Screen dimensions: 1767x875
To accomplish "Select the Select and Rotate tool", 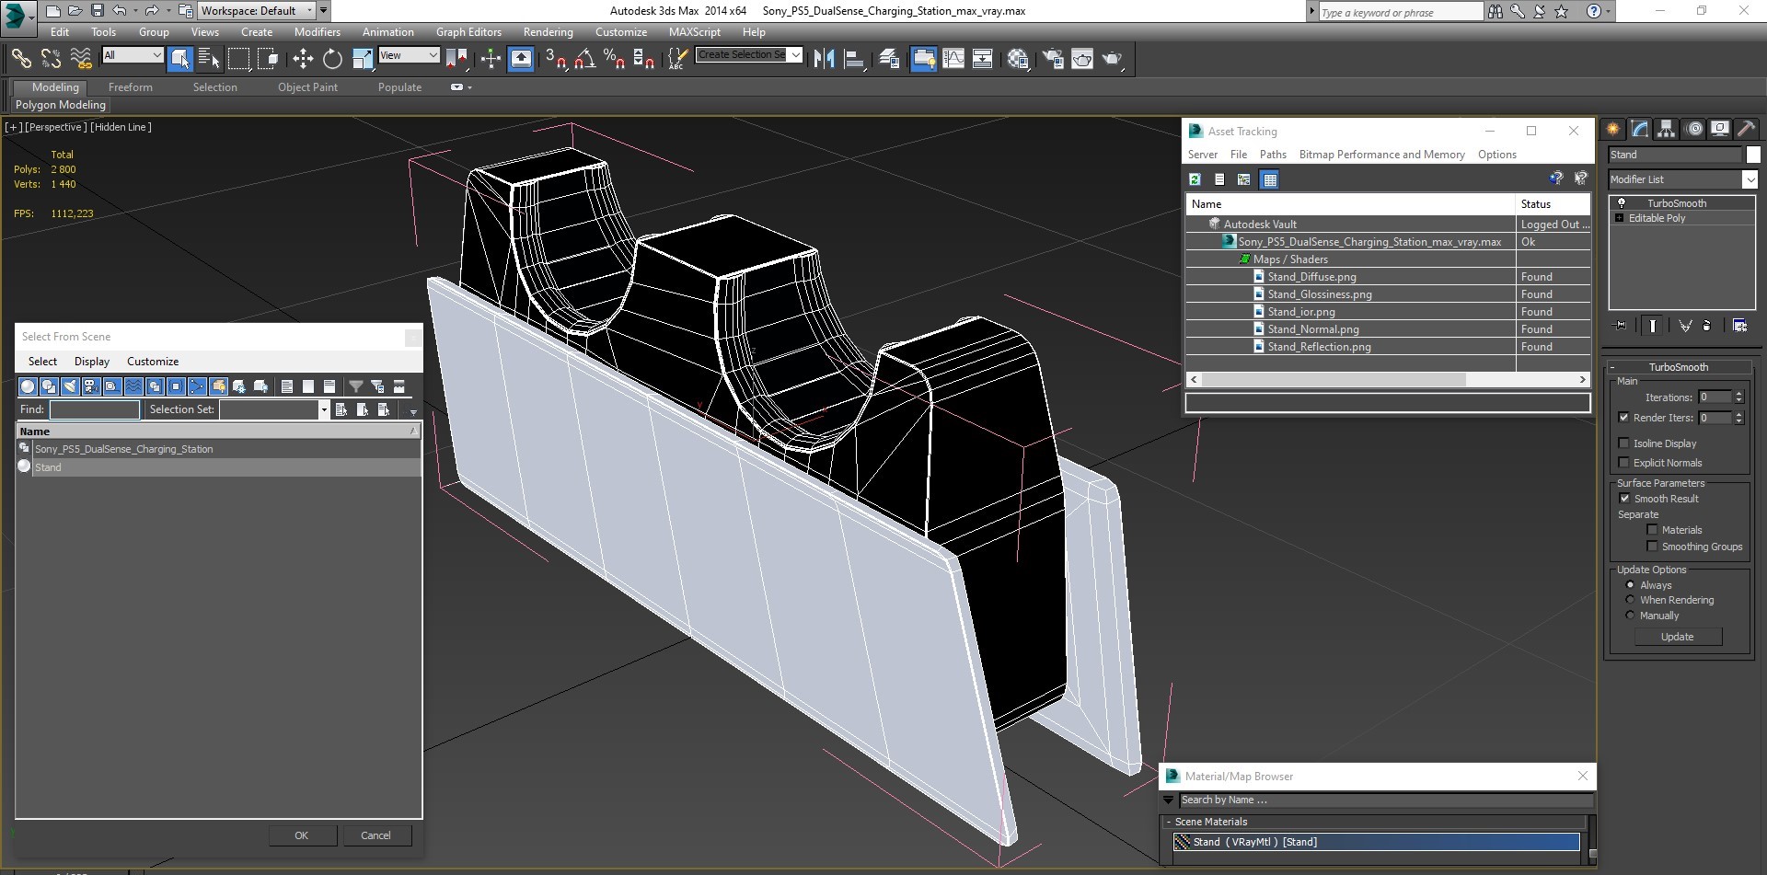I will coord(332,59).
